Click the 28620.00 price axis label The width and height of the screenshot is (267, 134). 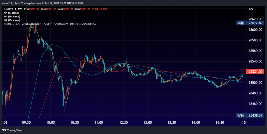tap(256, 19)
